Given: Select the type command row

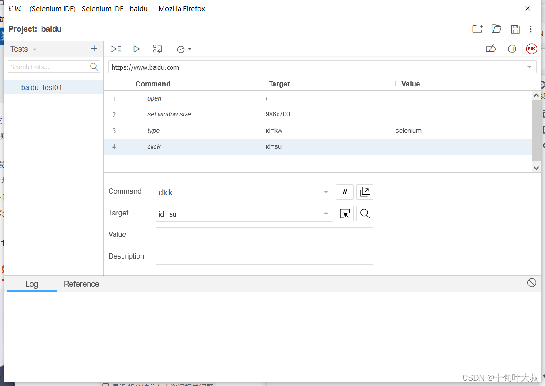Looking at the screenshot, I should 318,131.
